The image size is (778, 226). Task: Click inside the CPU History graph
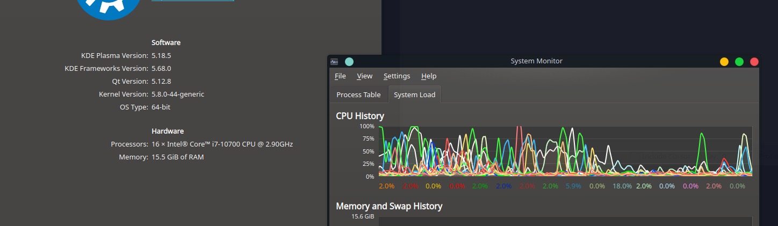pyautogui.click(x=565, y=151)
